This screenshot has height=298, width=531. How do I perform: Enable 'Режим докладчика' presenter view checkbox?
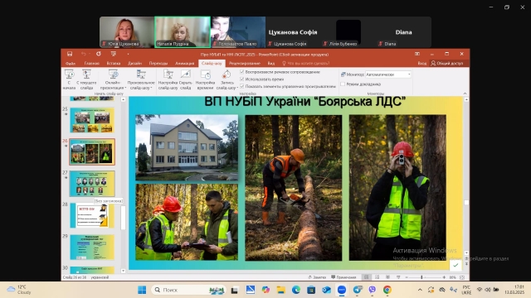343,84
